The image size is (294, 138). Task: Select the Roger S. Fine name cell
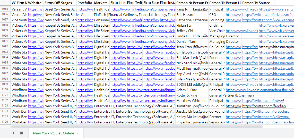pyautogui.click(x=184, y=95)
